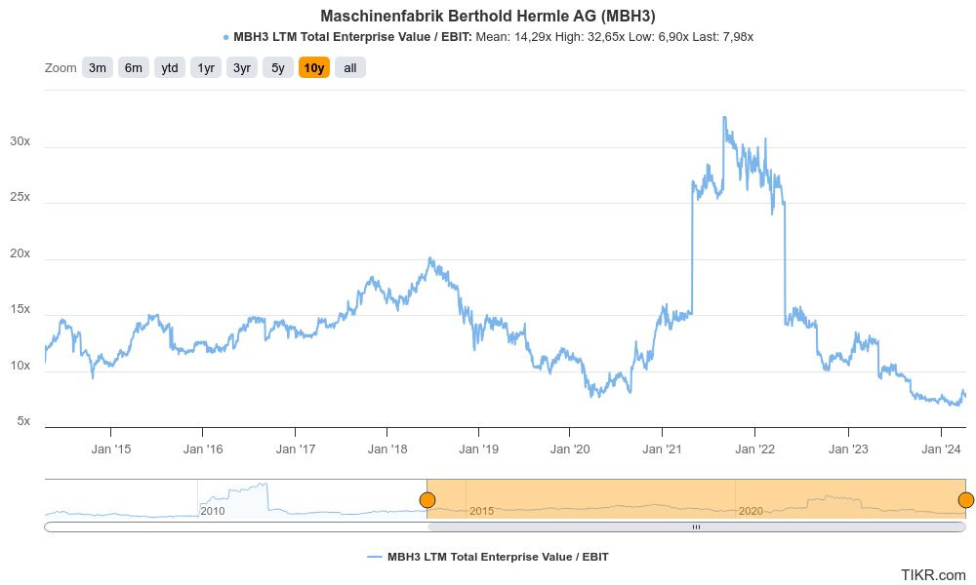Set zoom range to 6m
The image size is (976, 585).
[133, 68]
